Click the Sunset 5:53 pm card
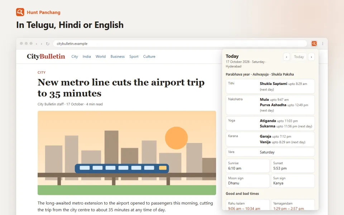344x215 pixels. tap(293, 166)
